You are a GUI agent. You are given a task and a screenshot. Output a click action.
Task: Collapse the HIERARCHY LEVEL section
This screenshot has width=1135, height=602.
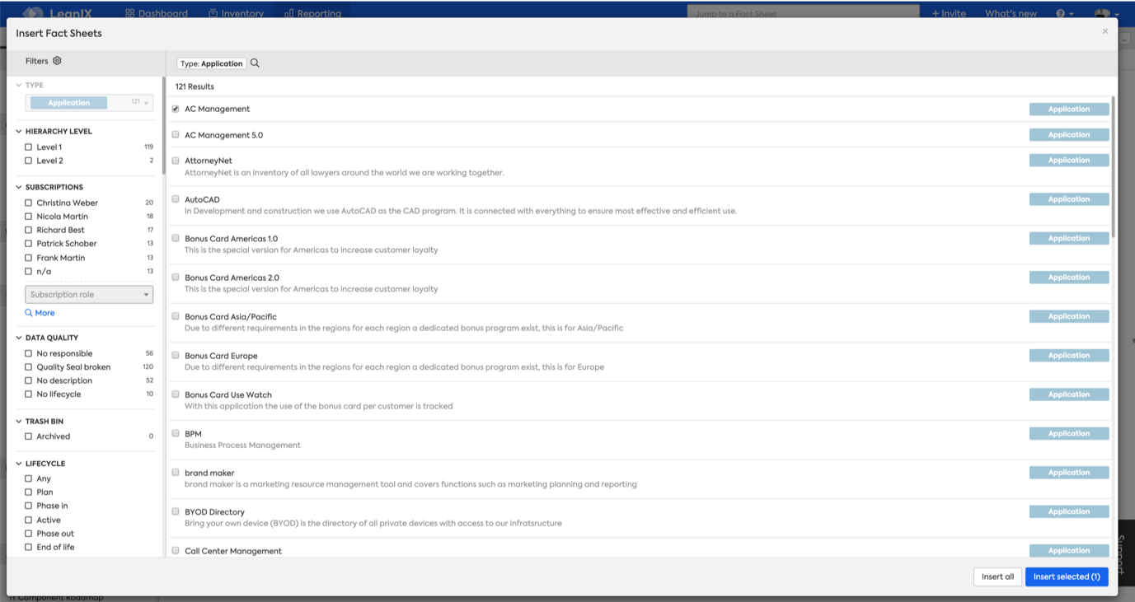click(x=19, y=131)
